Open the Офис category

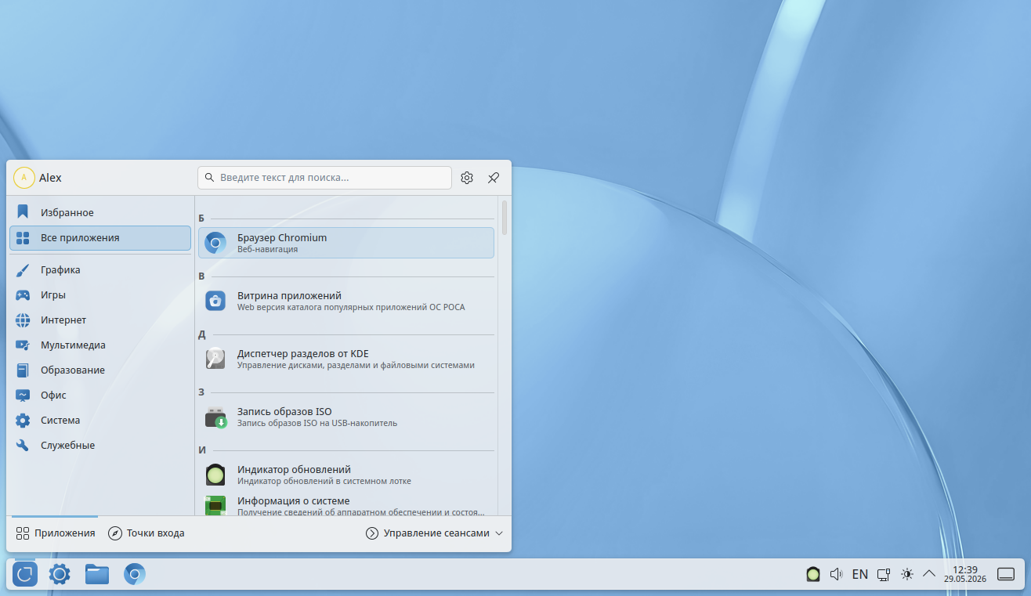click(x=100, y=396)
